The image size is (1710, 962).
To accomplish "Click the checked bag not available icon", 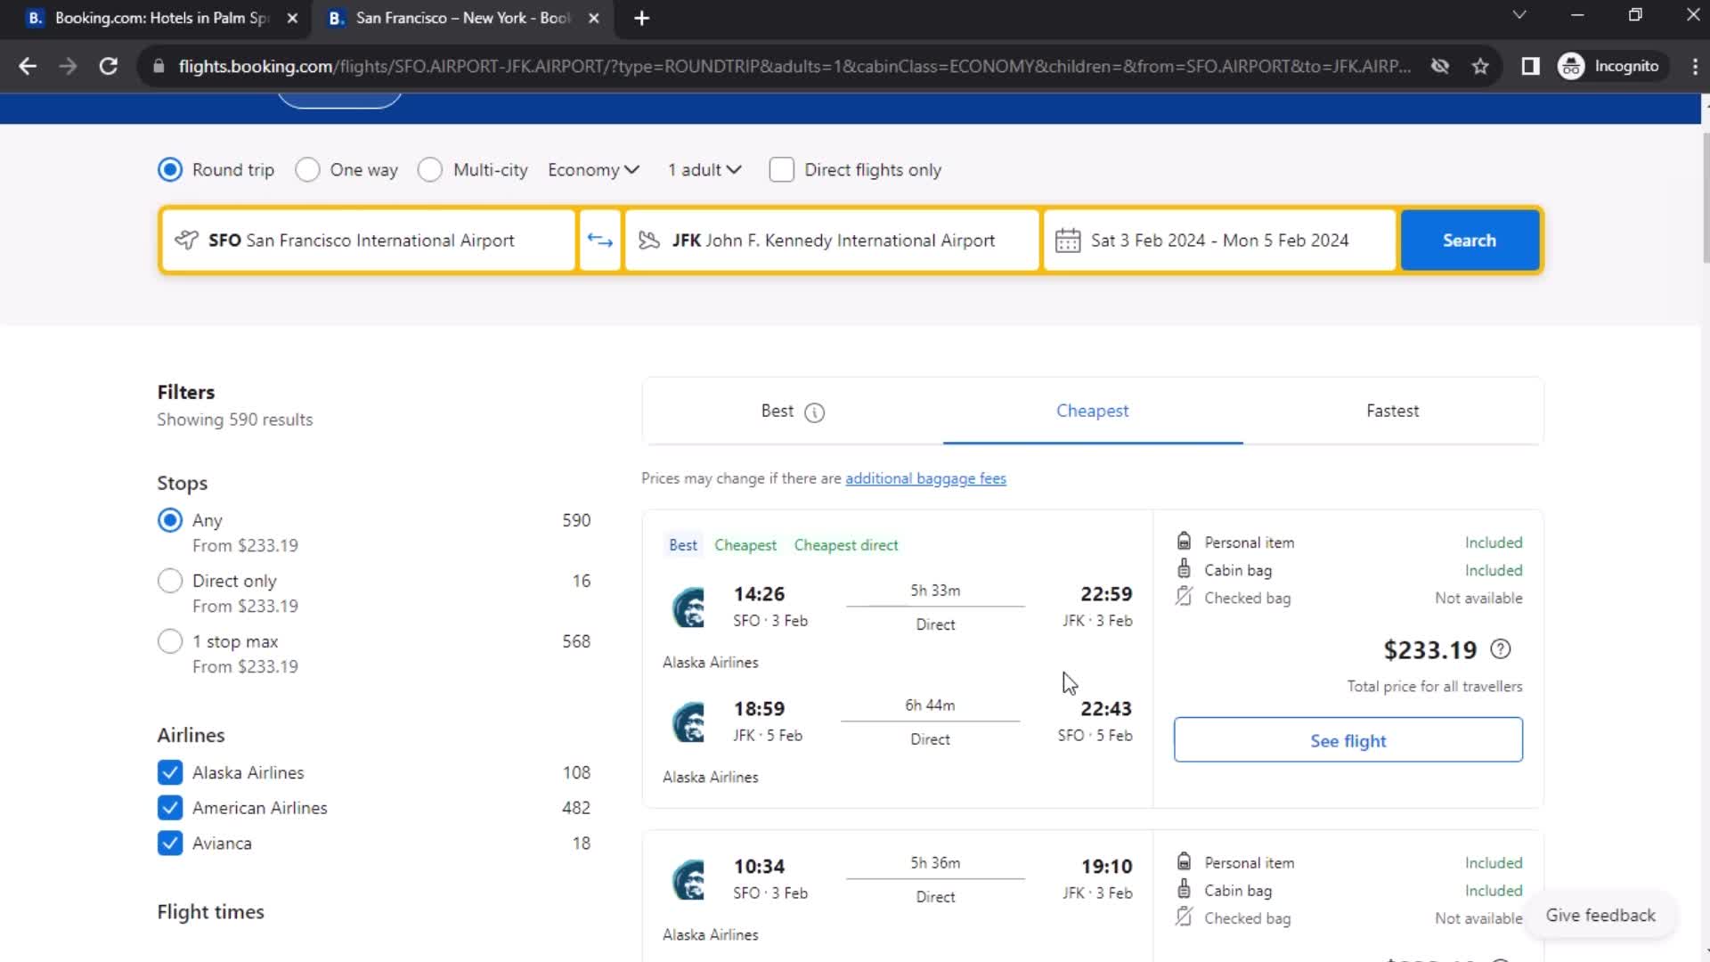I will 1183,597.
